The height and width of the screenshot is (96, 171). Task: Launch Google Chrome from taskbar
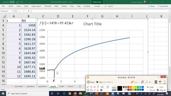(x=69, y=94)
